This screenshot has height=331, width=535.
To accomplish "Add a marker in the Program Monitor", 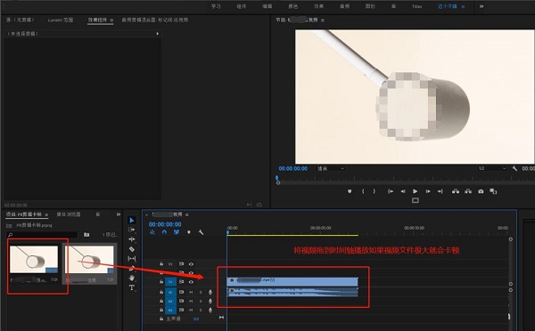I will click(350, 191).
